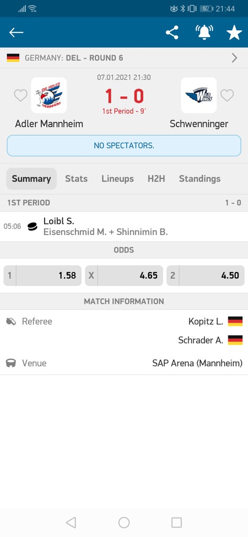Tap the back arrow icon
The width and height of the screenshot is (248, 537).
click(x=16, y=33)
